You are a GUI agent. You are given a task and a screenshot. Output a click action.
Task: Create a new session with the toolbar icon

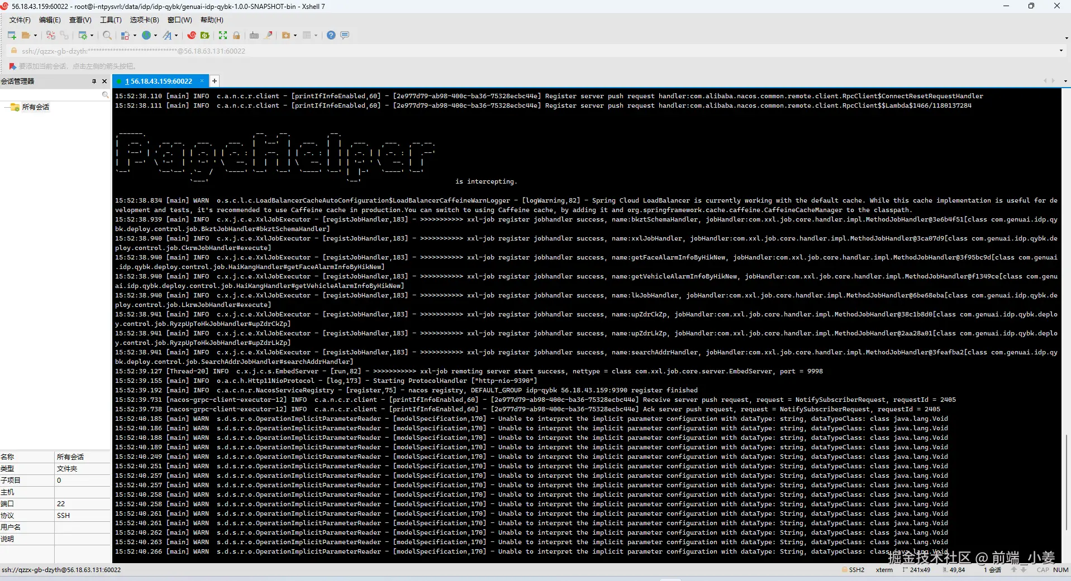pos(12,35)
